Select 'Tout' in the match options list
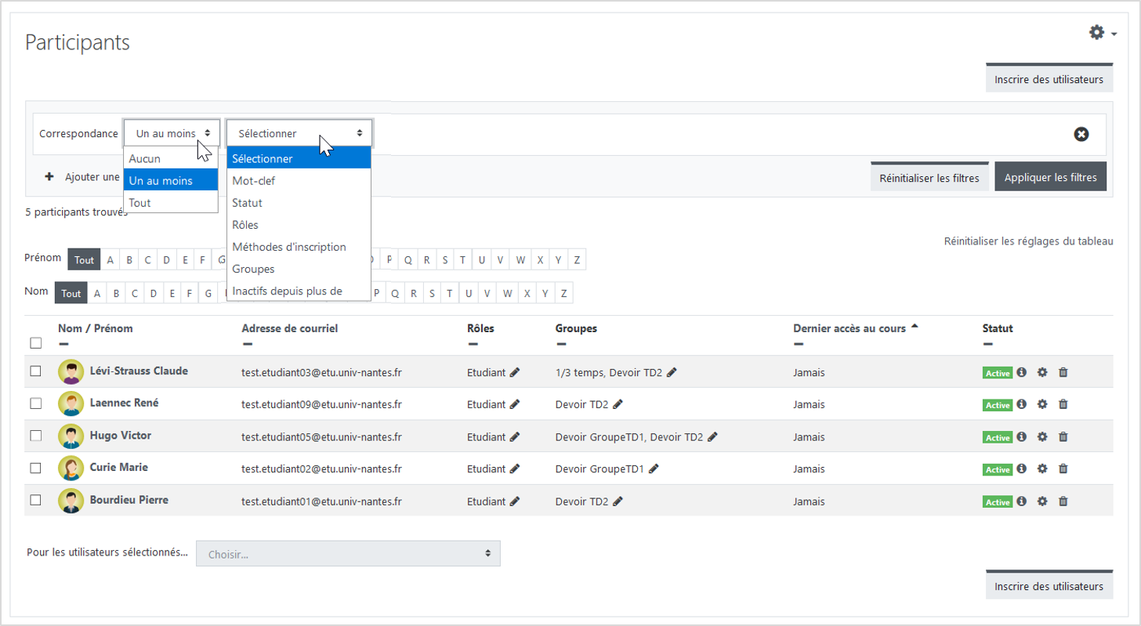1141x626 pixels. click(x=140, y=203)
